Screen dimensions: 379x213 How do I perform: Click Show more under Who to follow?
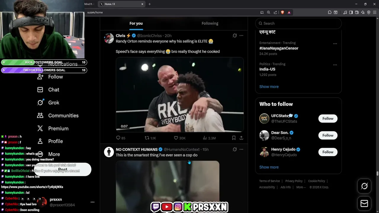tap(269, 167)
